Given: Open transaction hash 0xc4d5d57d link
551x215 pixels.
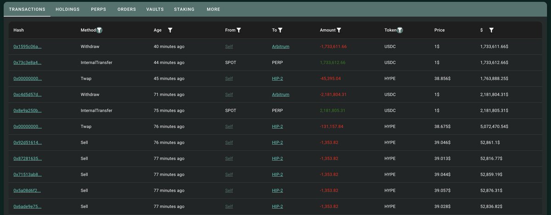Looking at the screenshot, I should click(28, 95).
